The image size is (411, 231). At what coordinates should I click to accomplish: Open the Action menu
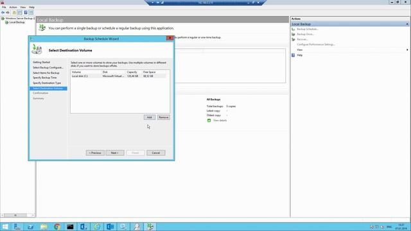click(13, 7)
